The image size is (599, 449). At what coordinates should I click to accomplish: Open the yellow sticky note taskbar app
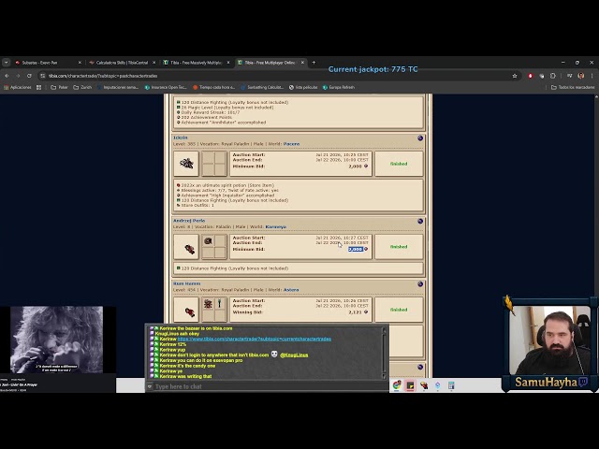(410, 385)
